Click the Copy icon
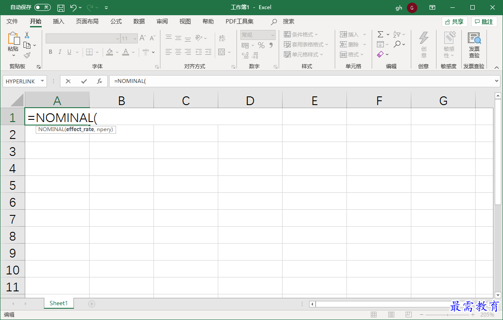 (27, 45)
